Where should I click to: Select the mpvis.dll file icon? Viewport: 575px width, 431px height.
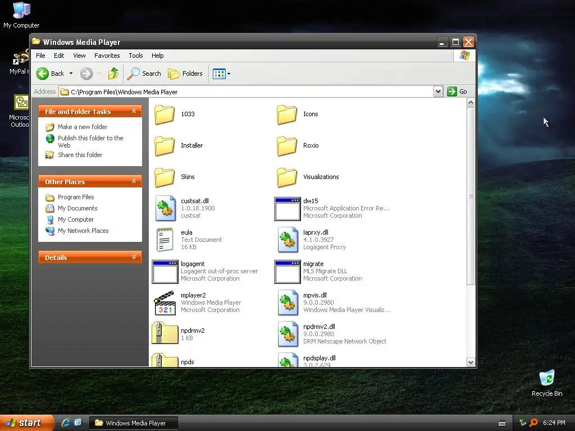tap(287, 302)
